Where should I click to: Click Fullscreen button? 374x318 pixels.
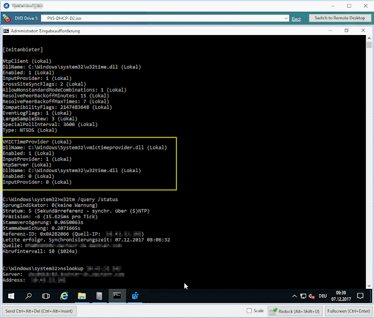(348, 311)
